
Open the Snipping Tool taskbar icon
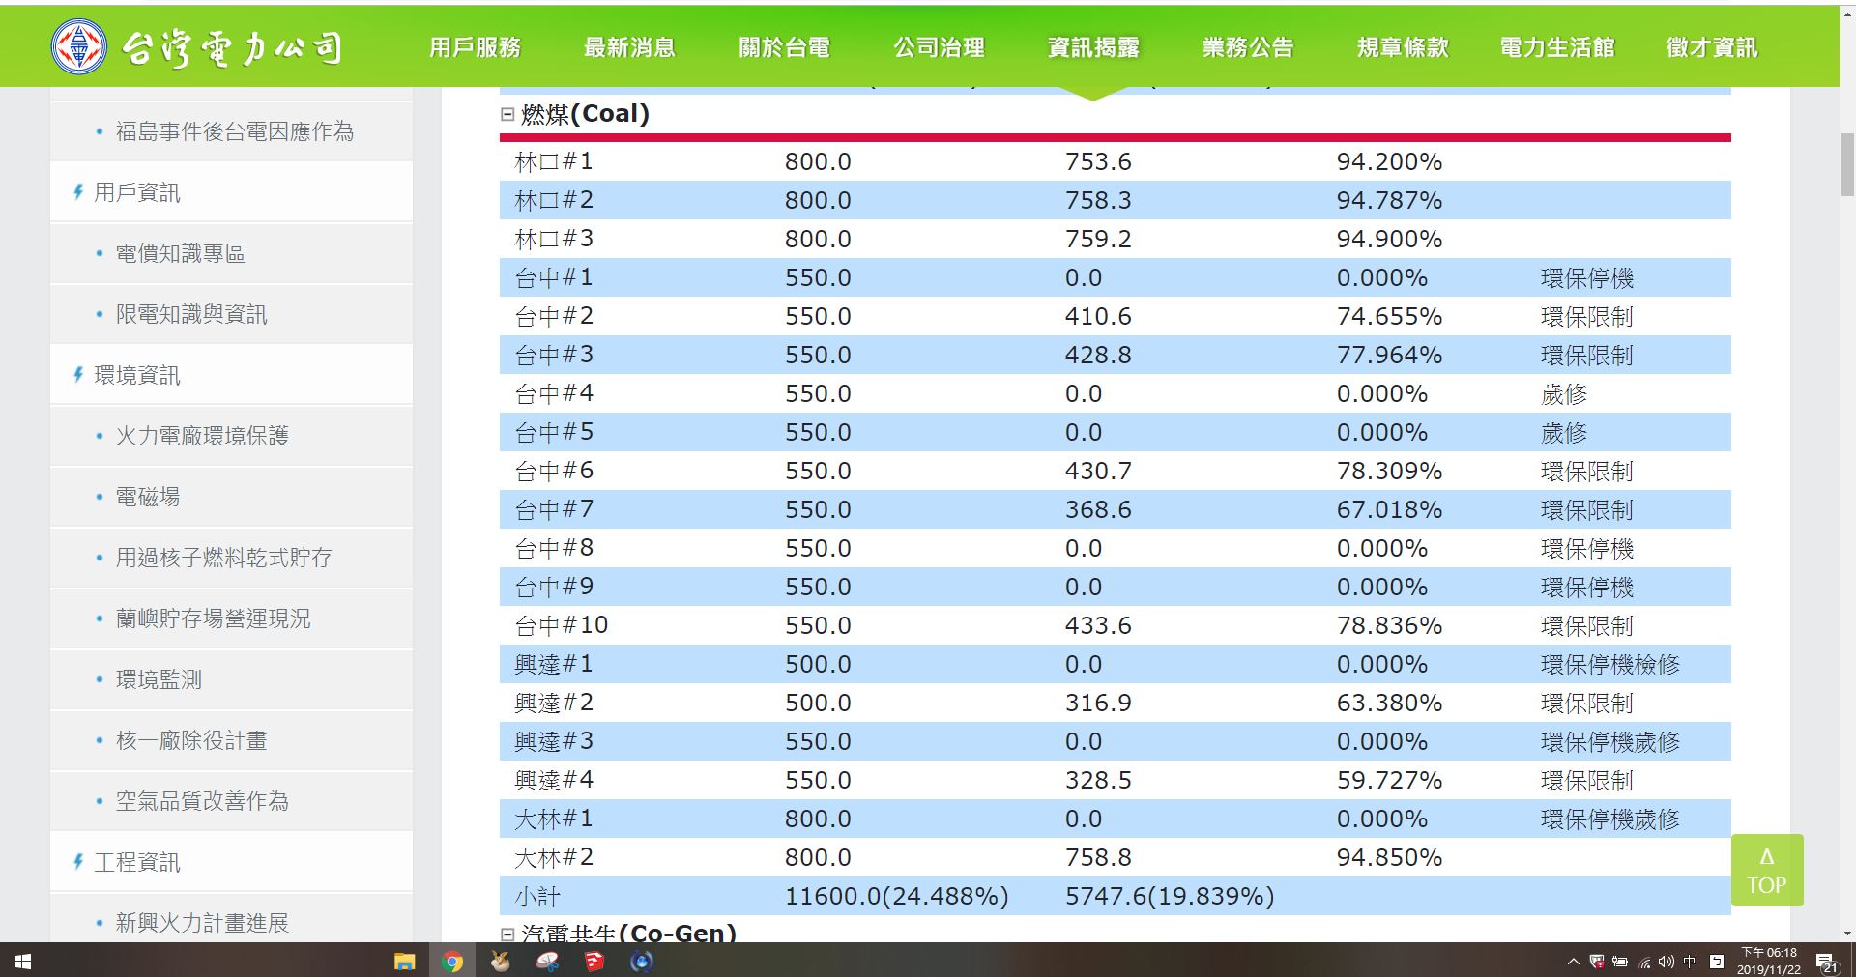click(547, 962)
